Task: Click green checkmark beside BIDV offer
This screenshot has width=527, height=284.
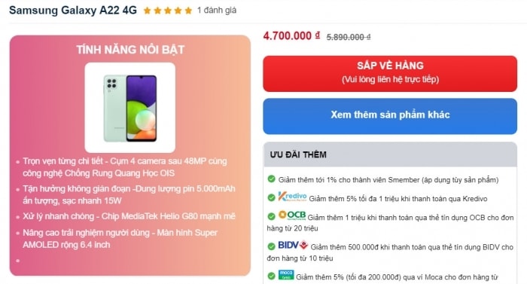Action: click(x=271, y=246)
